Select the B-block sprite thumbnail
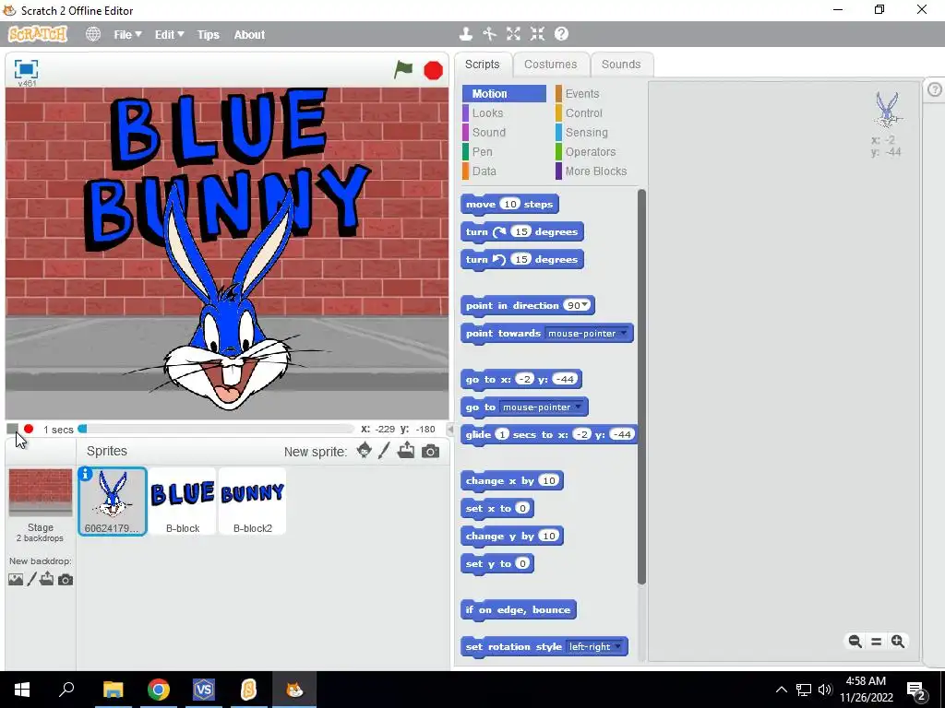Image resolution: width=945 pixels, height=708 pixels. coord(183,501)
